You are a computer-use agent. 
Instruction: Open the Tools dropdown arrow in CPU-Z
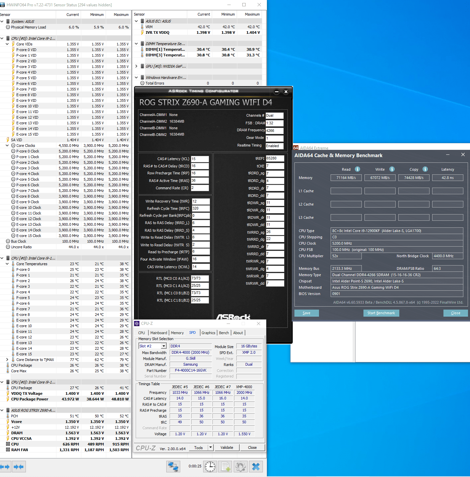click(x=210, y=447)
